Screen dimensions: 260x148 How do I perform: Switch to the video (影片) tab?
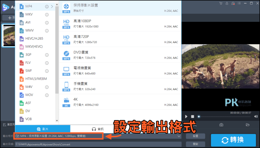(43, 129)
